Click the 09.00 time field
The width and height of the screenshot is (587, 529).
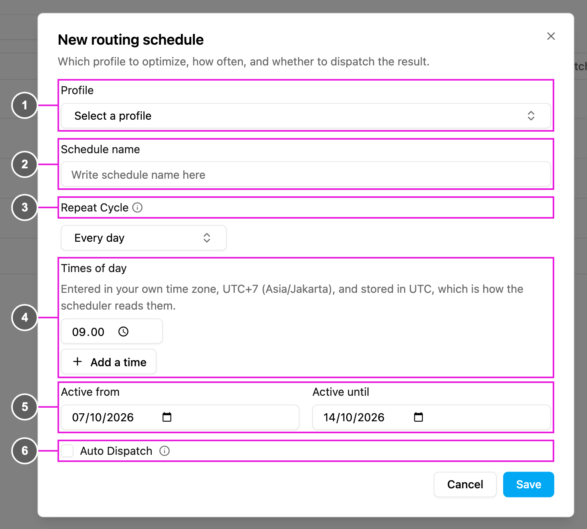click(112, 332)
